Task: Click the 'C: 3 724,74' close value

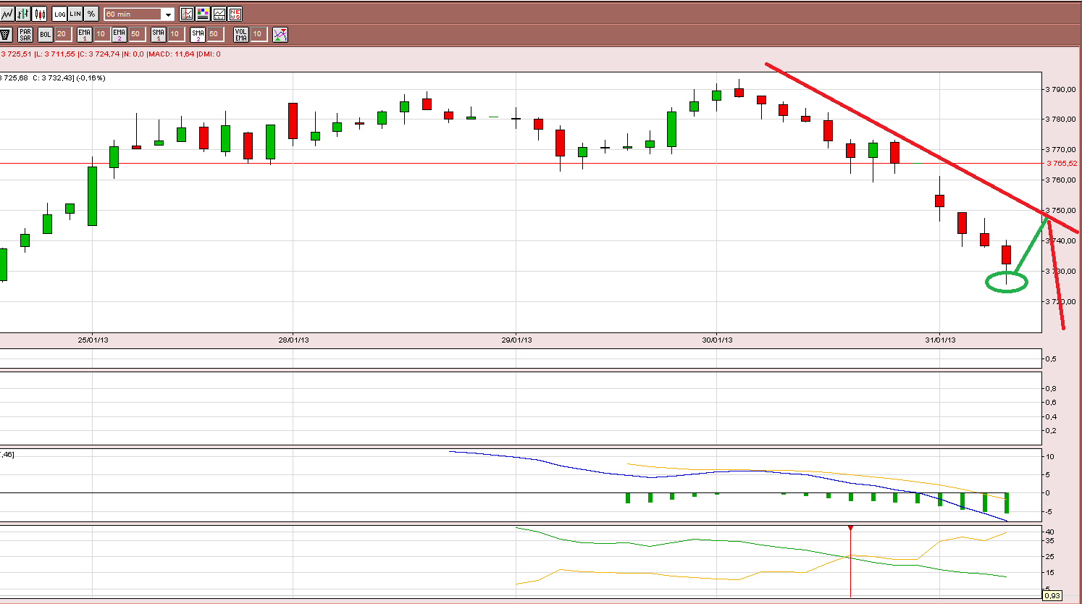Action: 99,54
